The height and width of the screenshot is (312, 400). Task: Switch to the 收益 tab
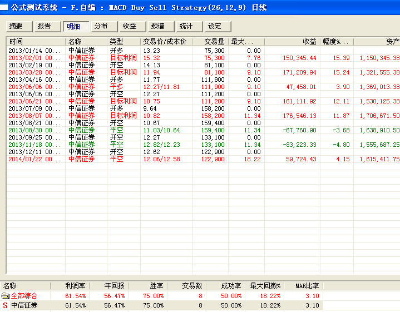(132, 26)
